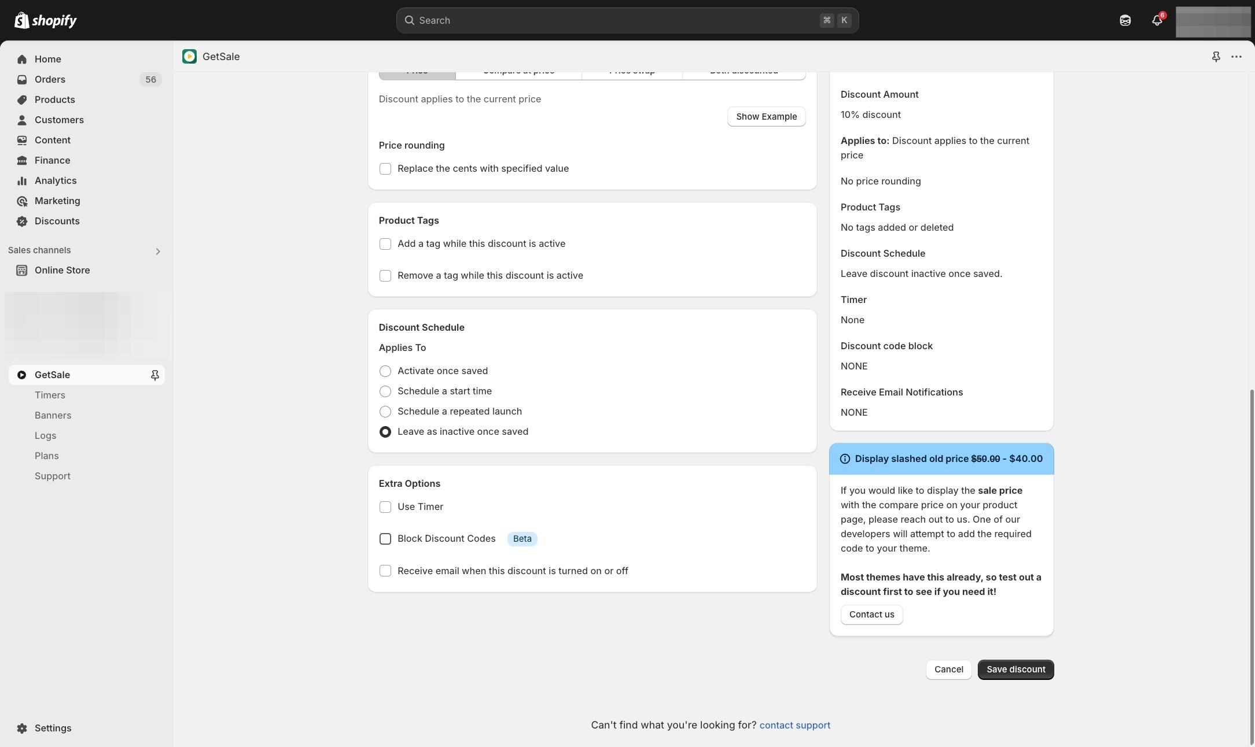
Task: Unpin GetSale app in sidebar
Action: (154, 375)
